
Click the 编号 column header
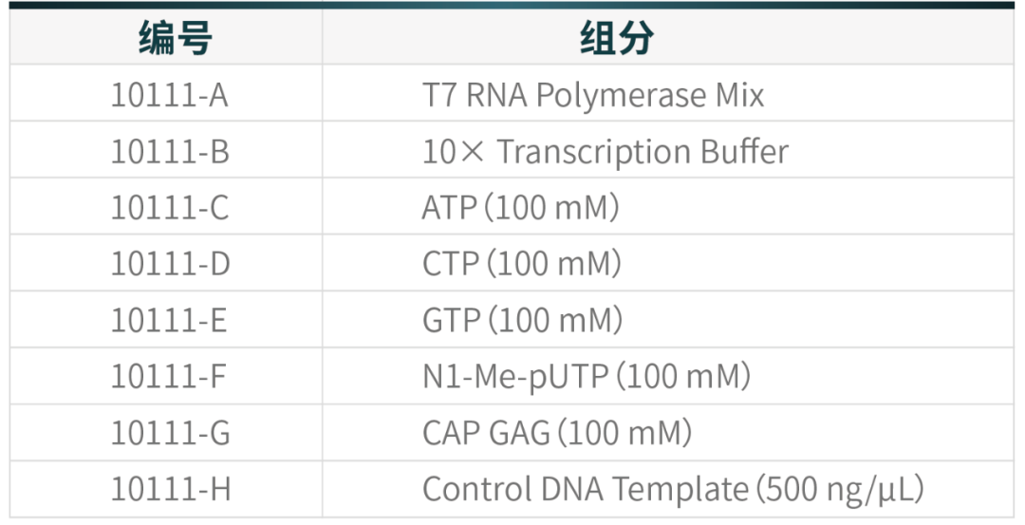point(166,37)
